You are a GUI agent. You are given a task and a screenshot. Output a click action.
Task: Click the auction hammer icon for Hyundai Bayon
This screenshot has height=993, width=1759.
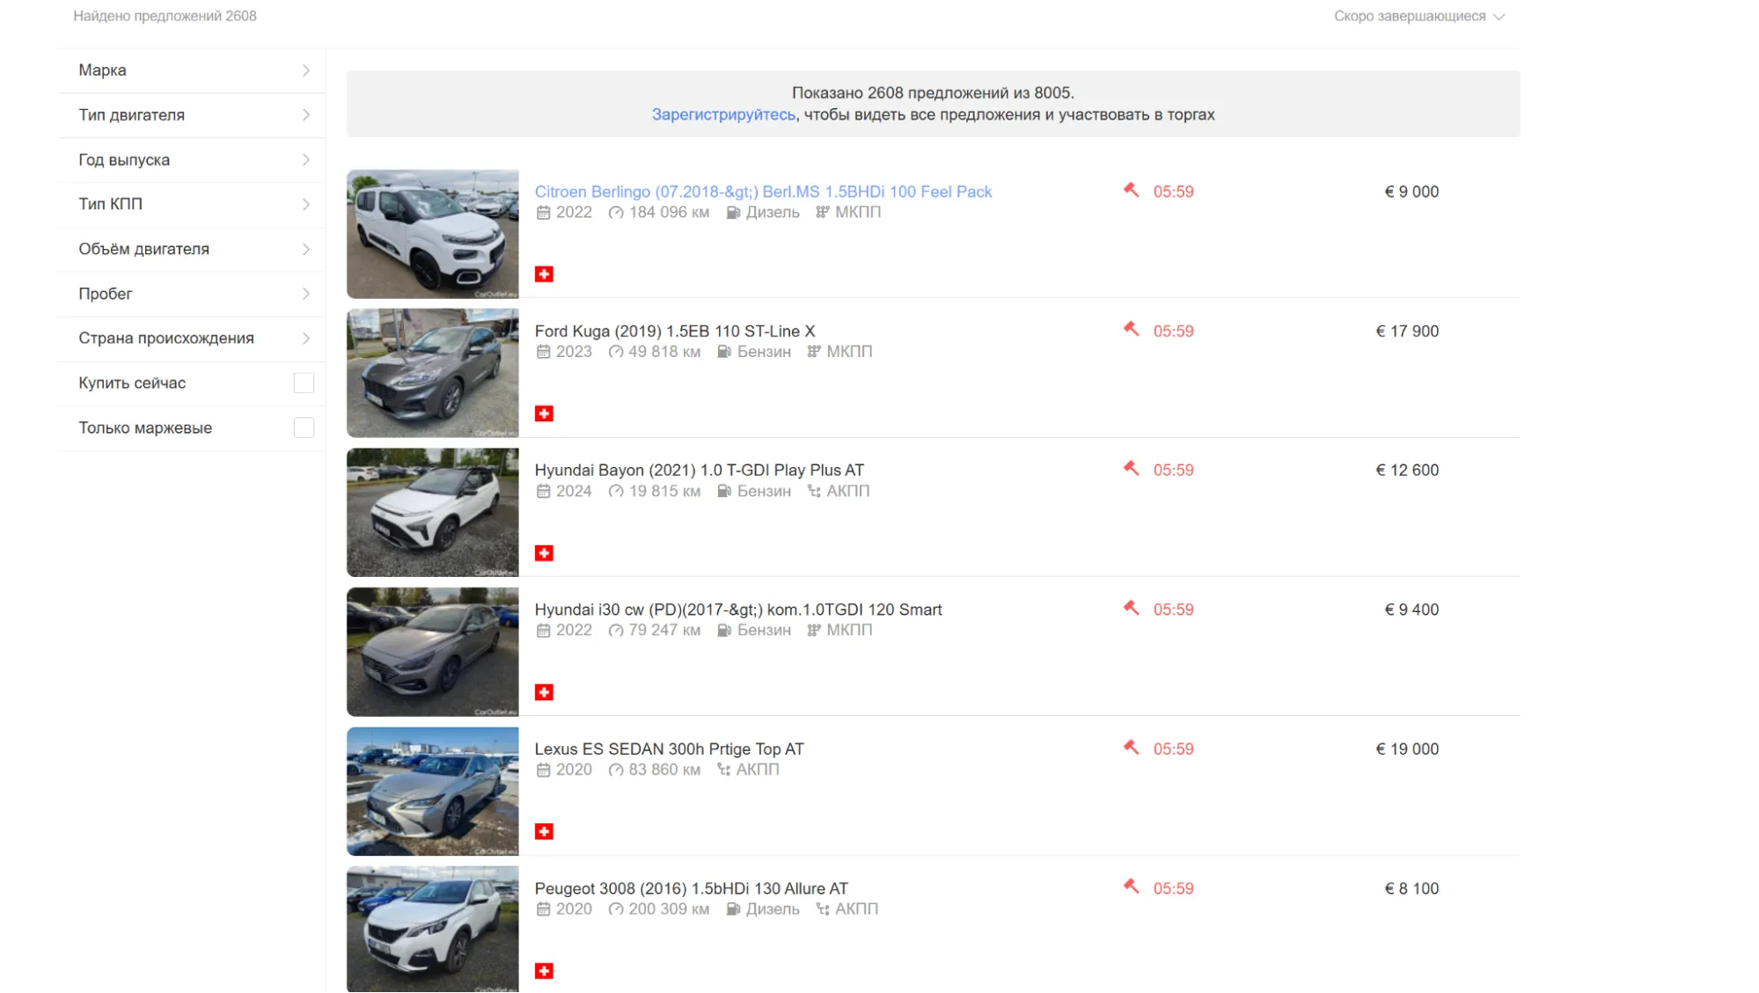point(1131,468)
